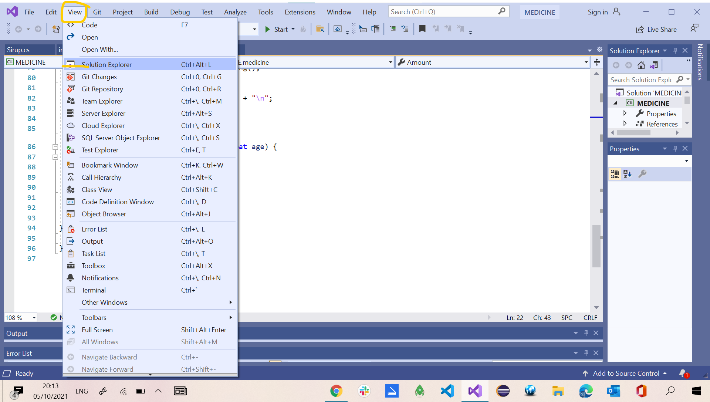Click Add to Source Control
Screen dimensions: 710x402
click(x=626, y=374)
